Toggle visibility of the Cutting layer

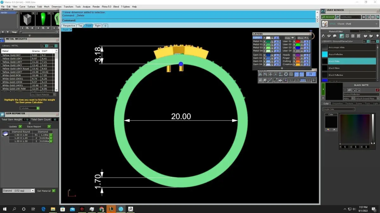tap(306, 61)
